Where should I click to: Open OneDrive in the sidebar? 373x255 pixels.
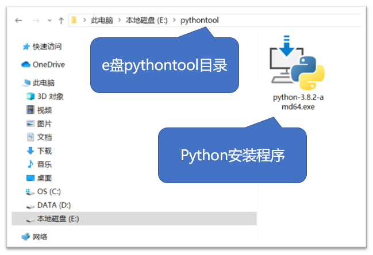(48, 64)
